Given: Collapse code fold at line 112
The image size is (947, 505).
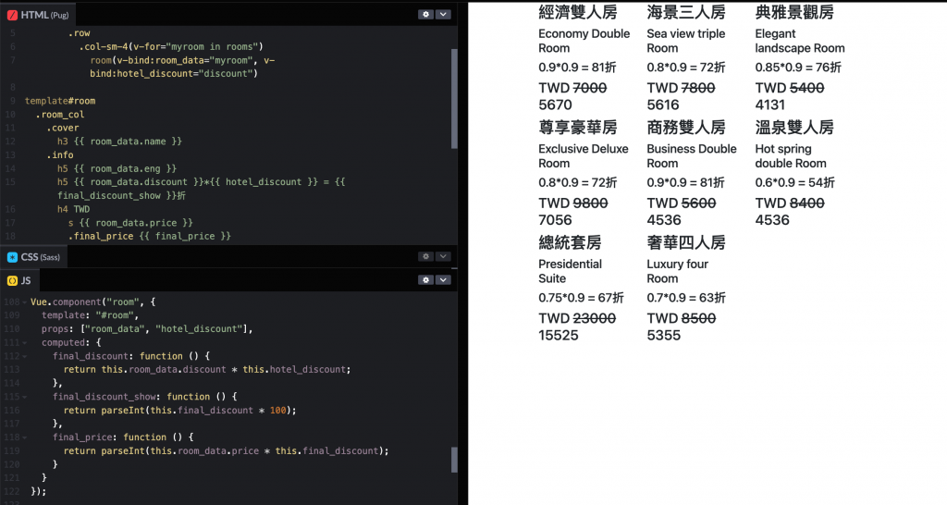Looking at the screenshot, I should click(25, 356).
